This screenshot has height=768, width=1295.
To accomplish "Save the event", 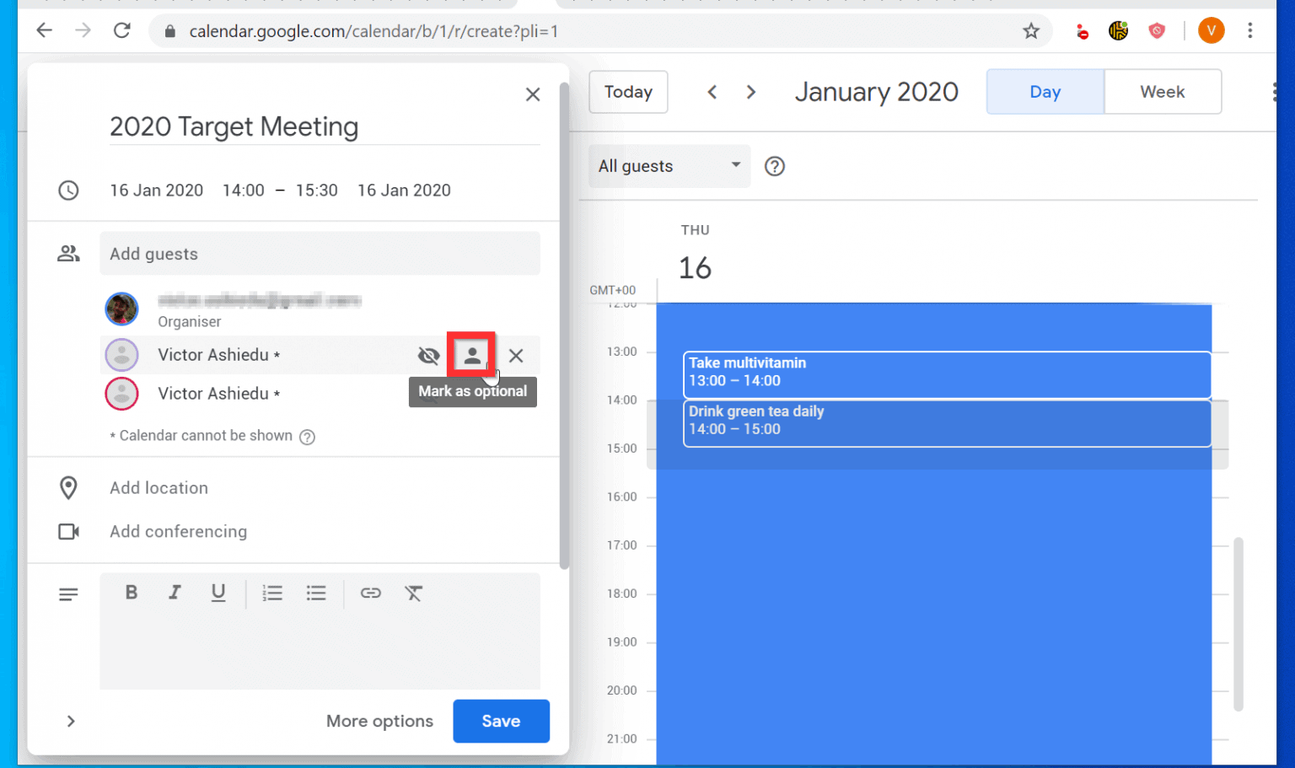I will (501, 722).
